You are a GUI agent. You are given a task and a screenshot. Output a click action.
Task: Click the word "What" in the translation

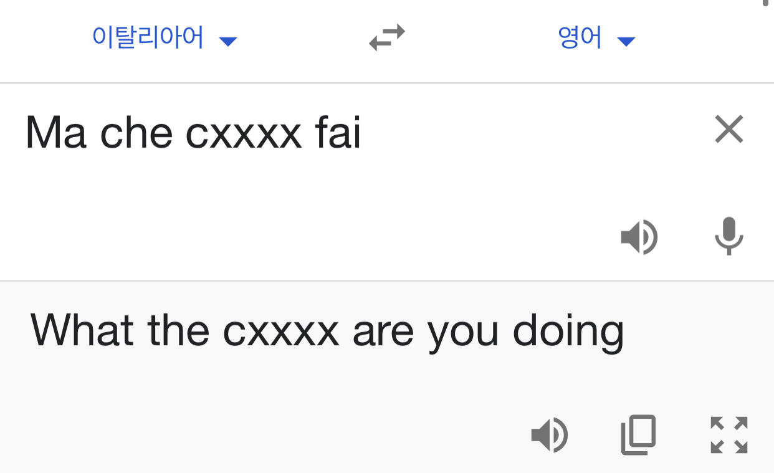click(x=82, y=330)
